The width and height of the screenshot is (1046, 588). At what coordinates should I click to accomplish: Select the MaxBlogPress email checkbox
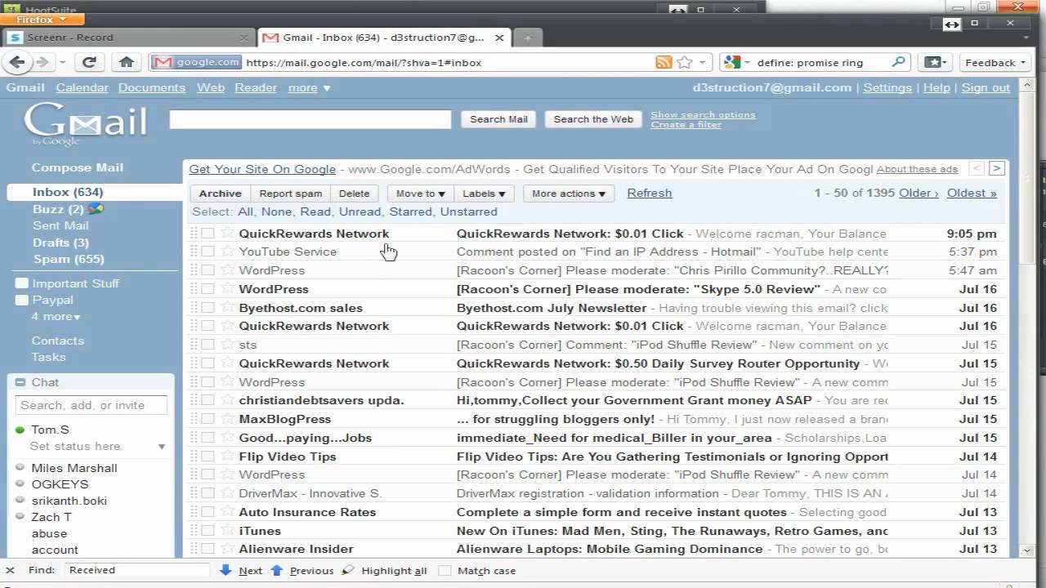(x=208, y=419)
